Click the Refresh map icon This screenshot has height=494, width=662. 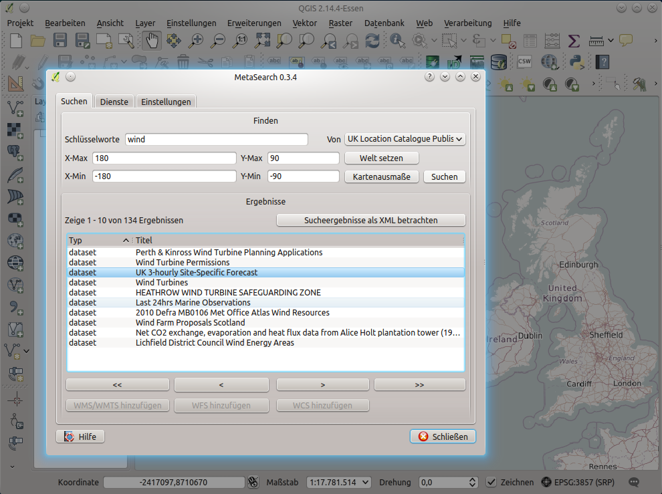(372, 41)
